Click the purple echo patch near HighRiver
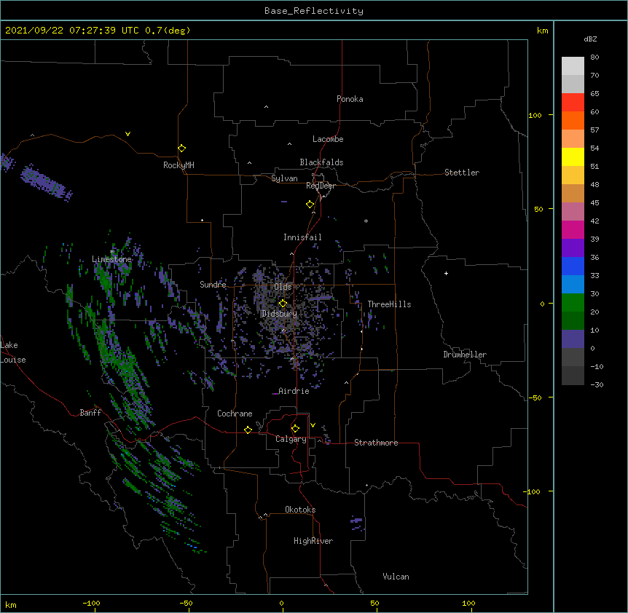628x613 pixels. [357, 522]
